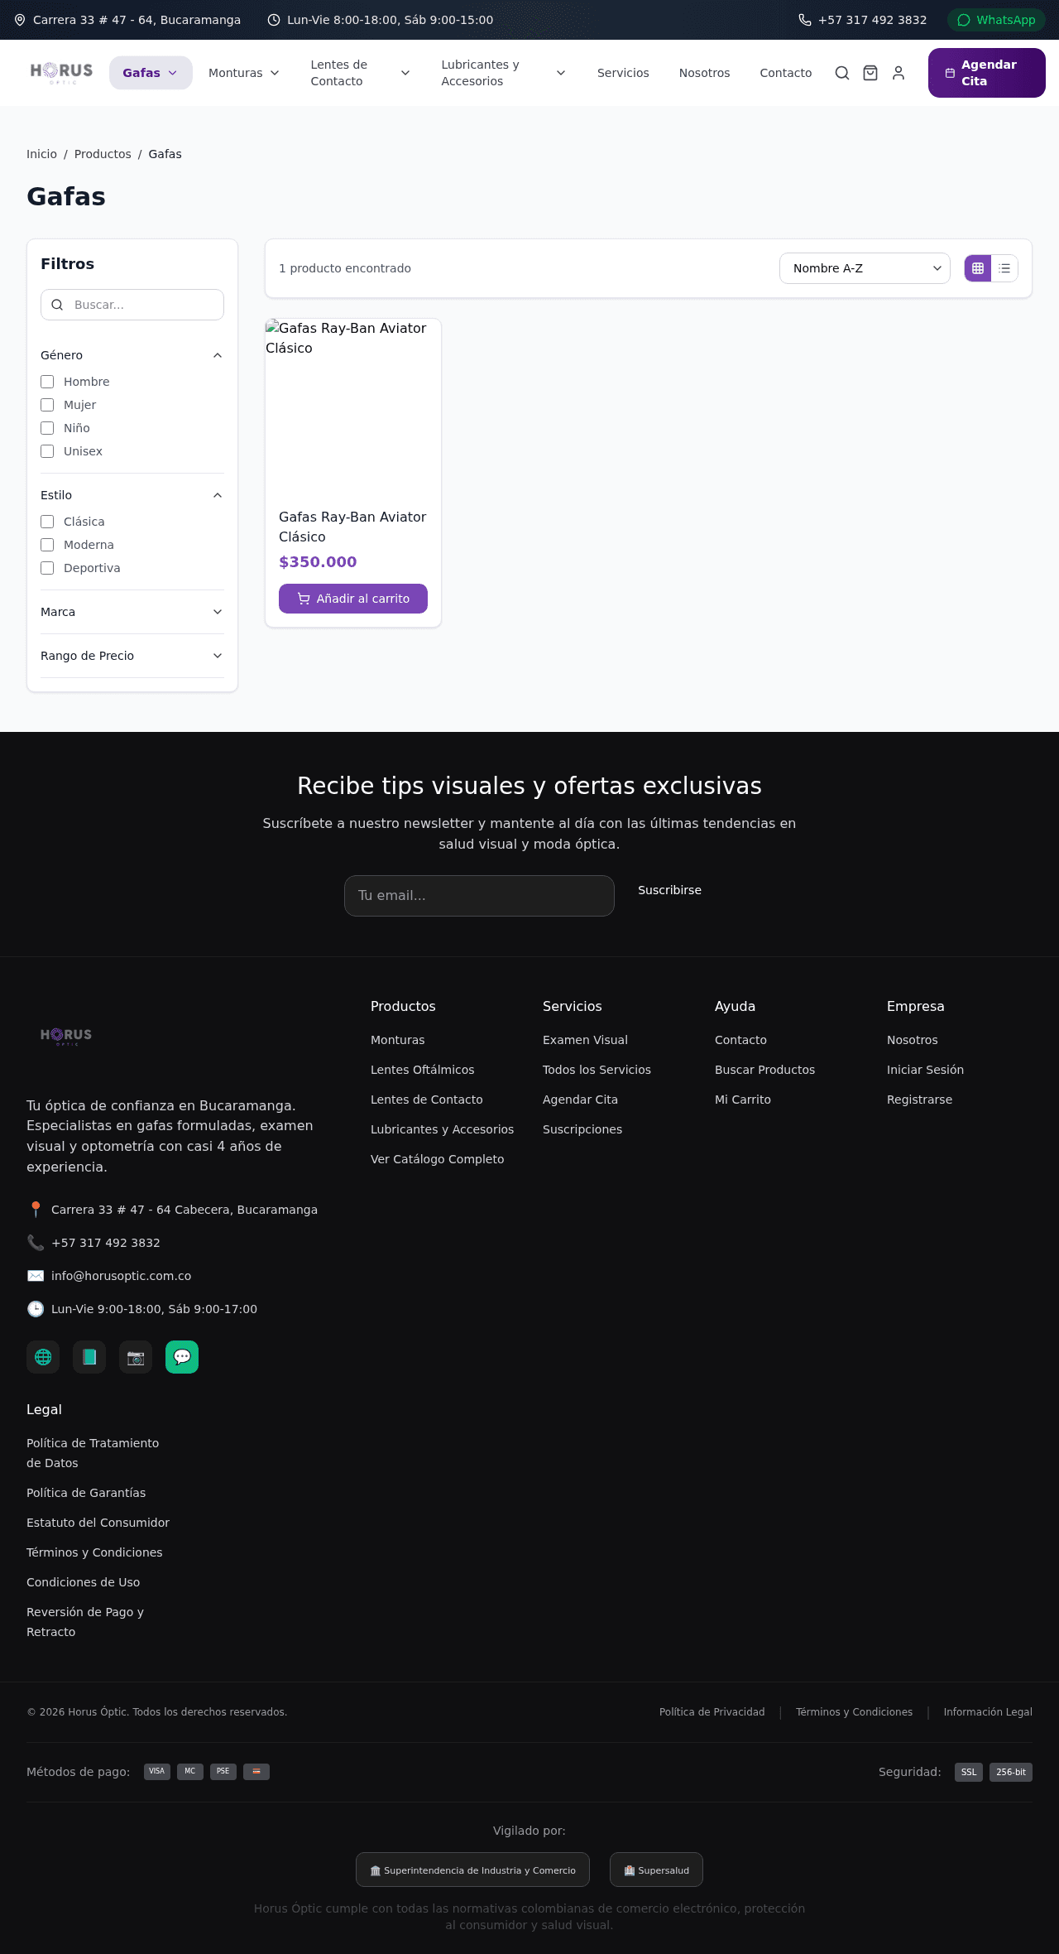Open the Monturas navigation menu

[243, 73]
